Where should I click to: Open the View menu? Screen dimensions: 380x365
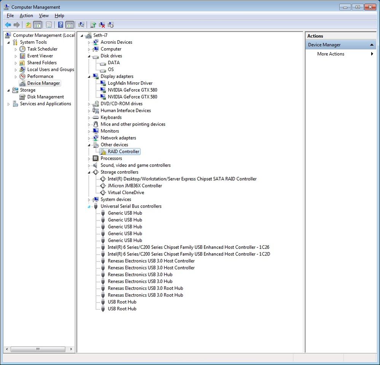click(44, 16)
